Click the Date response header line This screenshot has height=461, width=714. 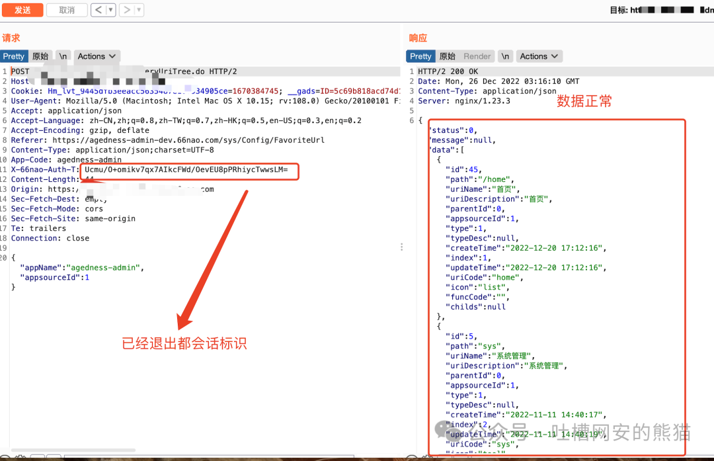click(498, 81)
